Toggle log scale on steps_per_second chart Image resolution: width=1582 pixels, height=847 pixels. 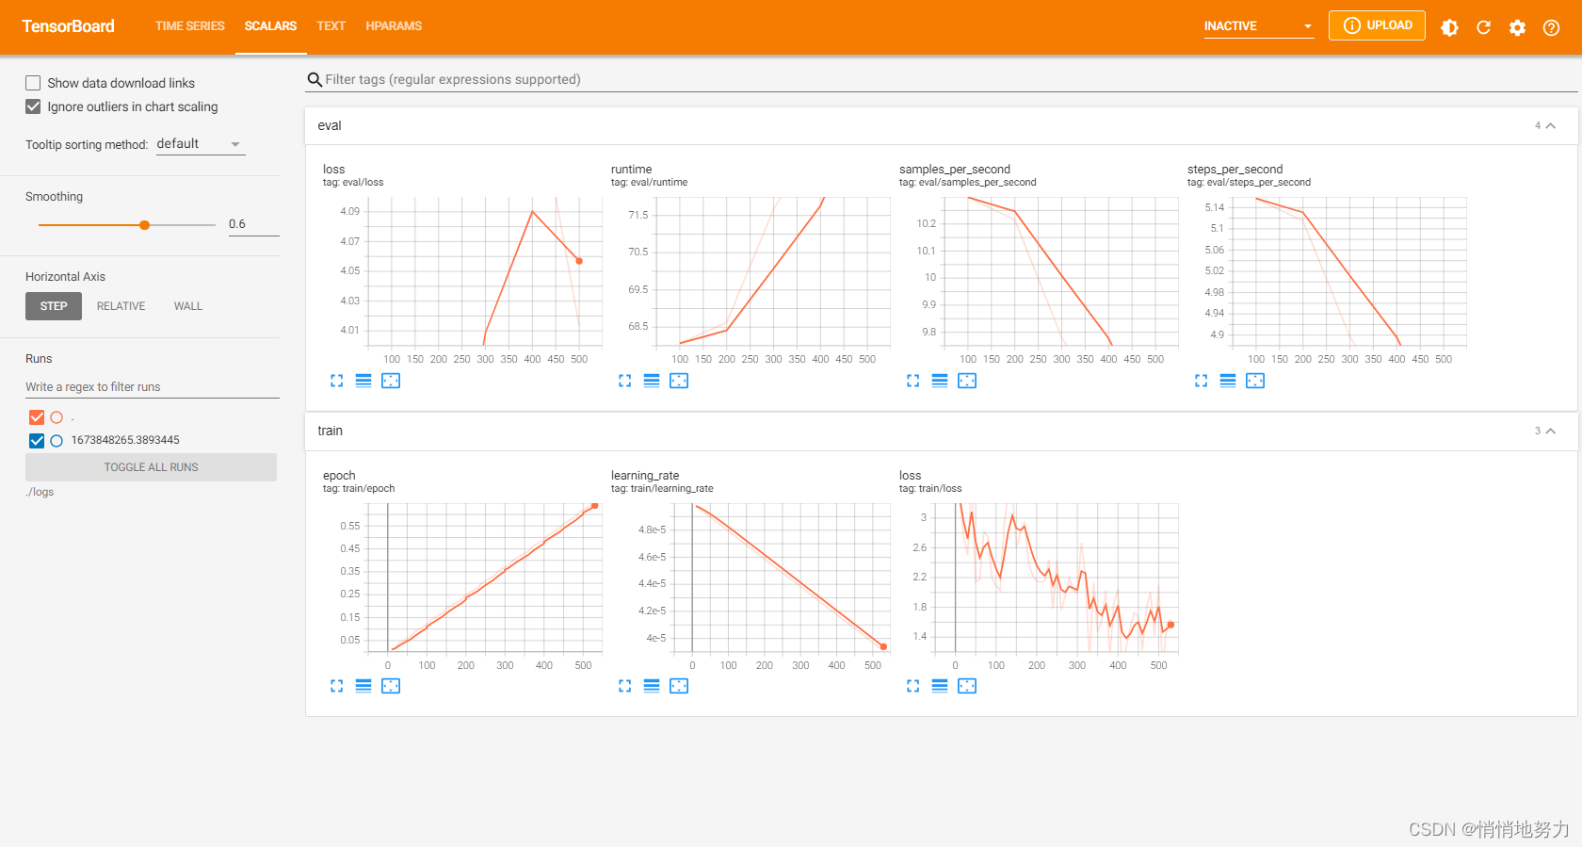(x=1228, y=381)
